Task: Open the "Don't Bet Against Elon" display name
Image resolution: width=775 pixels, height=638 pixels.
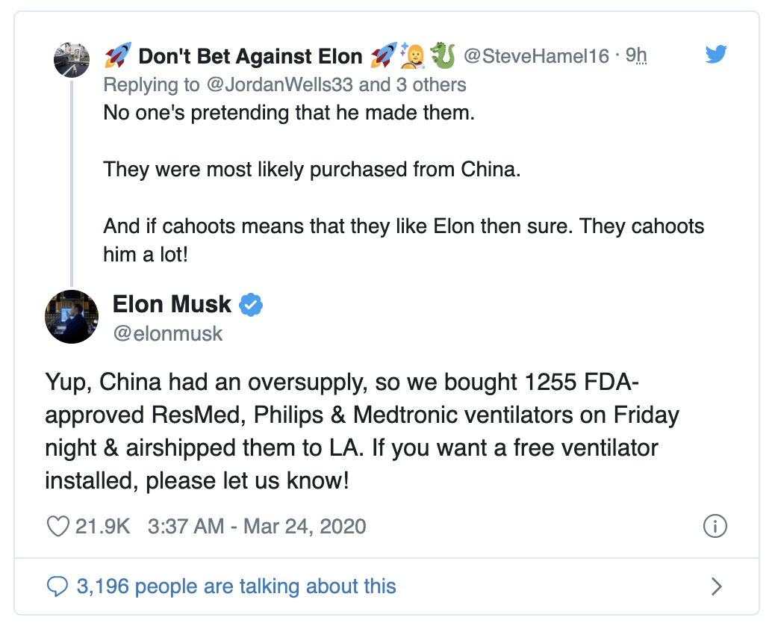Action: pyautogui.click(x=250, y=56)
